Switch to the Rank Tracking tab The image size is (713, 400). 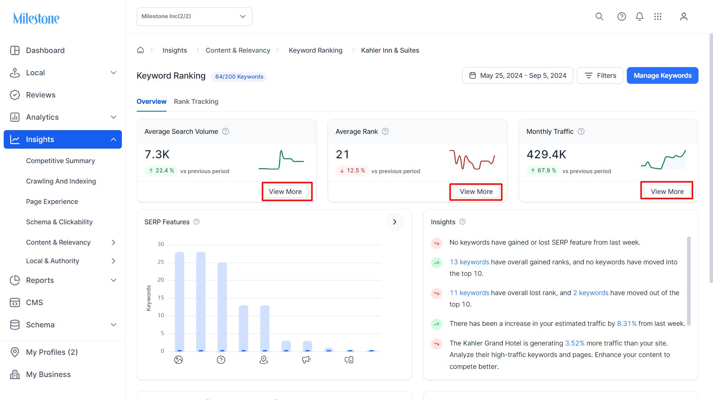click(196, 102)
